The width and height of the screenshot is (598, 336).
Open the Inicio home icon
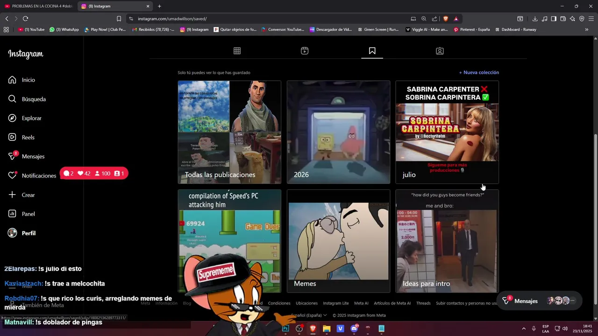pos(12,80)
